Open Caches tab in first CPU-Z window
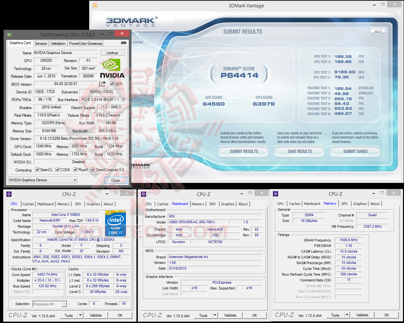Image resolution: width=404 pixels, height=323 pixels. click(28, 204)
